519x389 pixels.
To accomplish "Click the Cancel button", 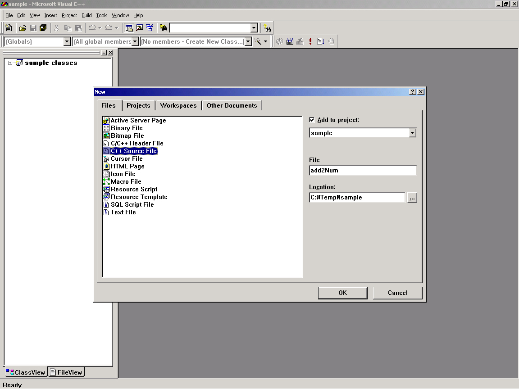I will [x=397, y=293].
